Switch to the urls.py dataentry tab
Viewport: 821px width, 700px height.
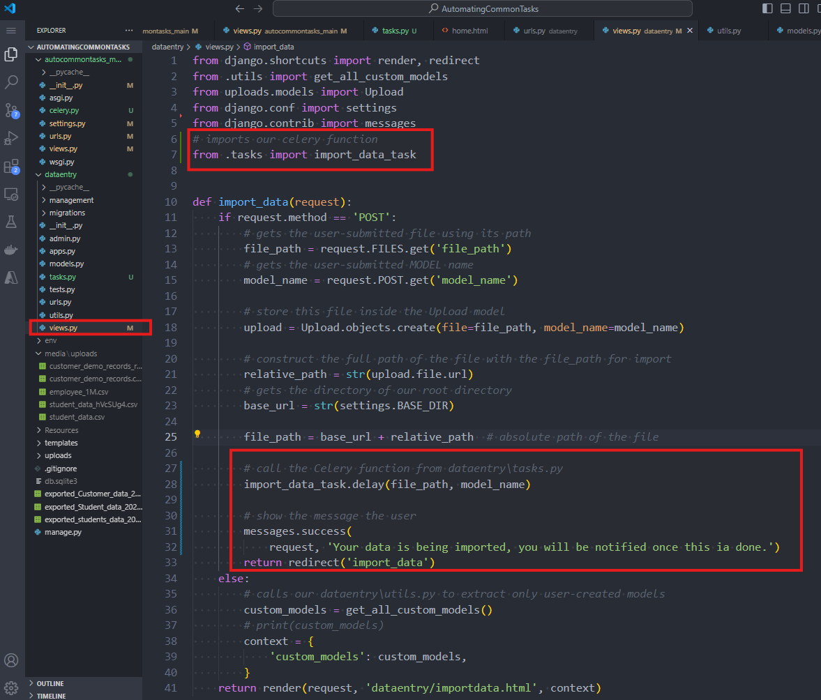coord(549,31)
